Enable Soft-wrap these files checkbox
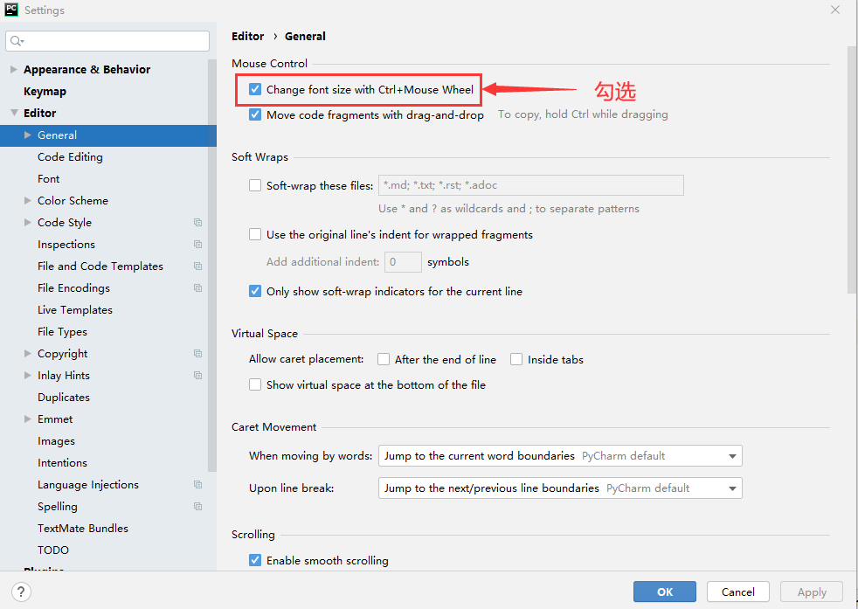 [x=255, y=185]
